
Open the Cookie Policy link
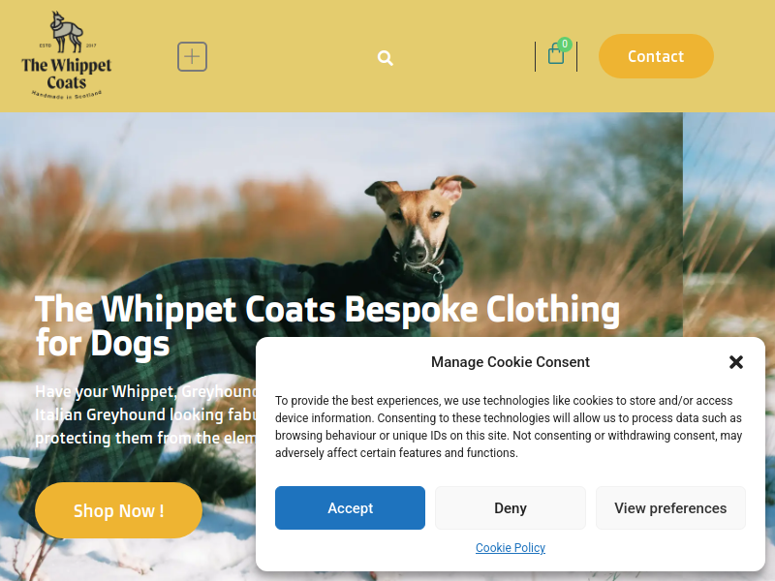[x=511, y=547]
